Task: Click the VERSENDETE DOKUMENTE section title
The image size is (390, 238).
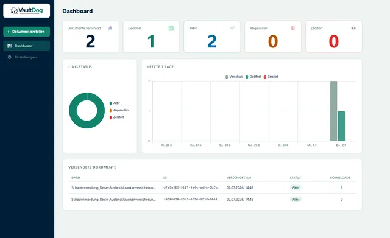Action: pyautogui.click(x=92, y=167)
